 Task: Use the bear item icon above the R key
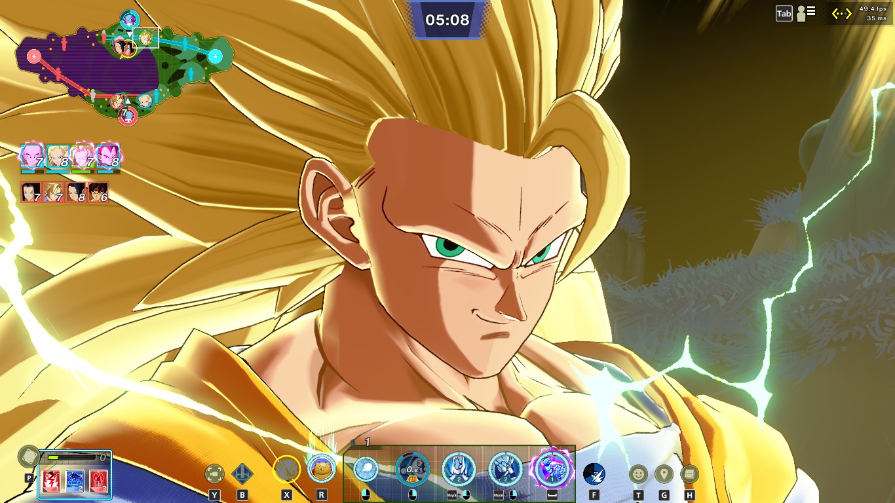point(321,469)
